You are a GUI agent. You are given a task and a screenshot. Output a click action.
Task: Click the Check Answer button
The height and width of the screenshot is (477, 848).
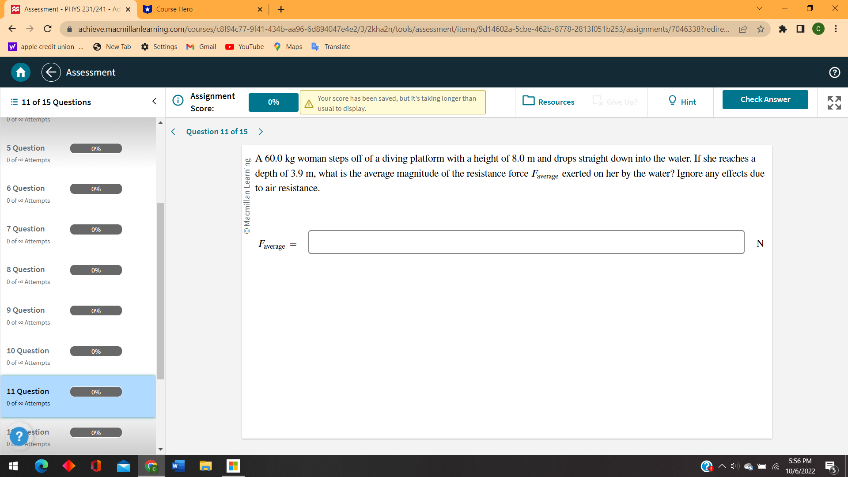pos(765,99)
